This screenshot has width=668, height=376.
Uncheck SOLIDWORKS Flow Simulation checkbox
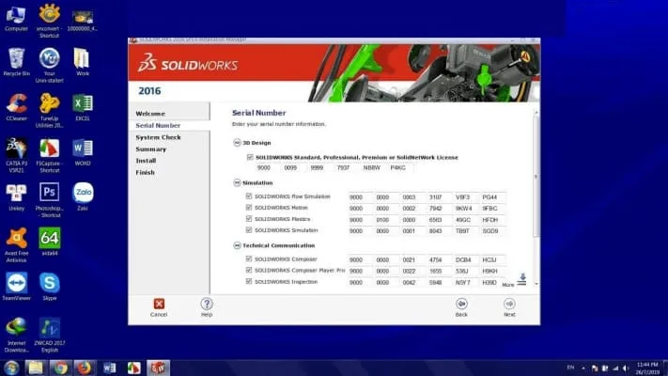coord(249,196)
